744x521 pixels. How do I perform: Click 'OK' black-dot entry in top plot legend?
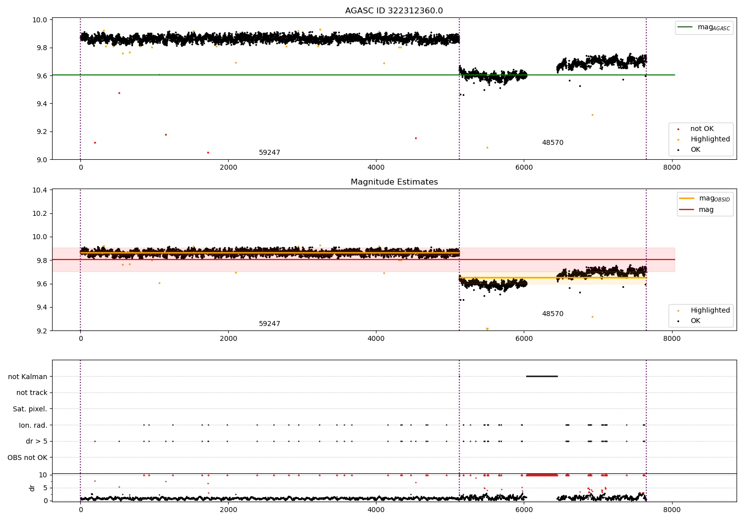click(x=695, y=150)
